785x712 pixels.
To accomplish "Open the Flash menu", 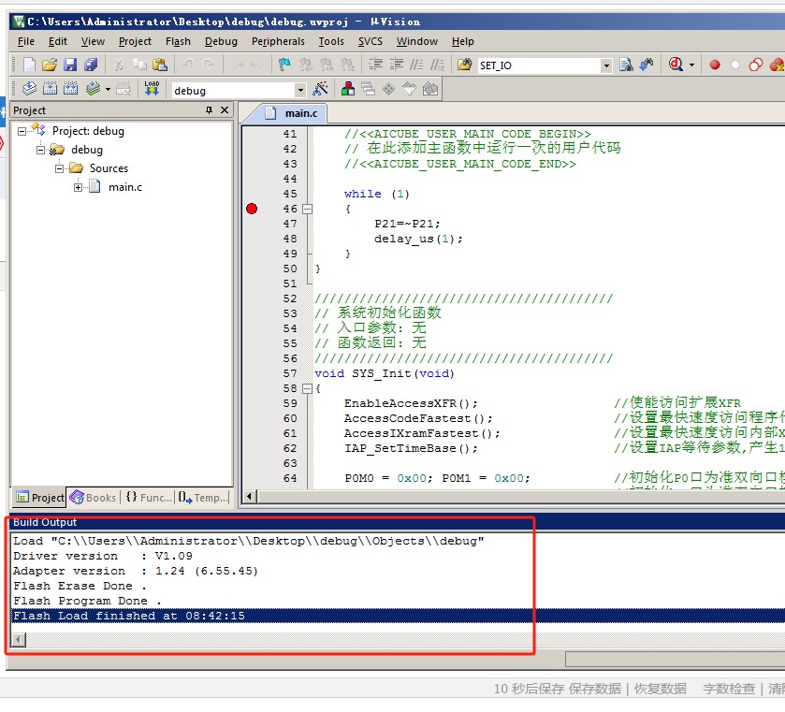I will click(178, 41).
